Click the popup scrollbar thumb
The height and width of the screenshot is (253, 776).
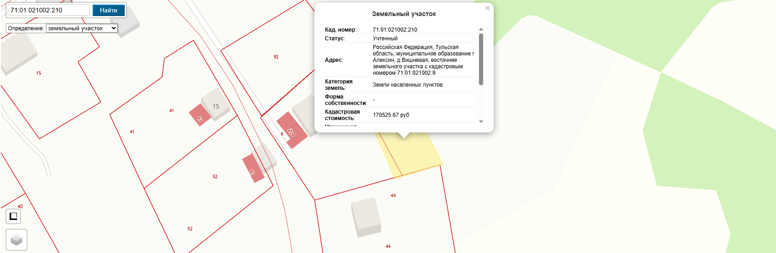point(481,59)
